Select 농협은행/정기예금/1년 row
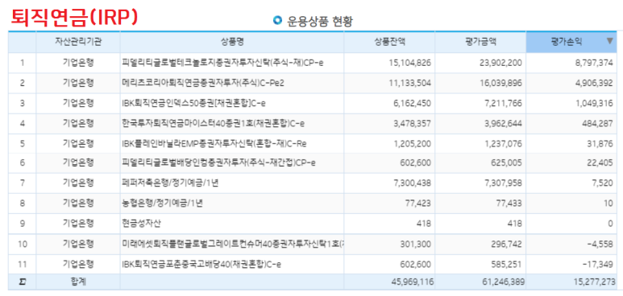 click(312, 203)
